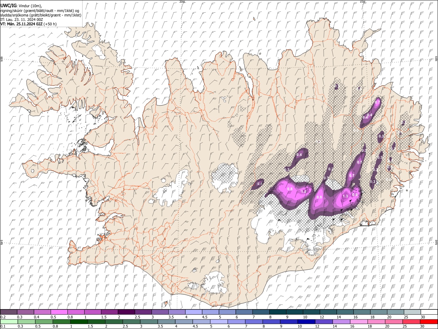Click the '20W' longitude label

(182, 2)
